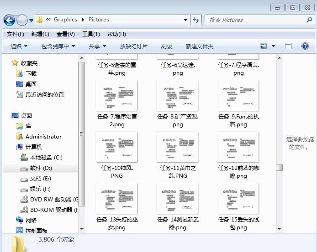
Task: Click the search Pictures input field
Action: point(255,20)
